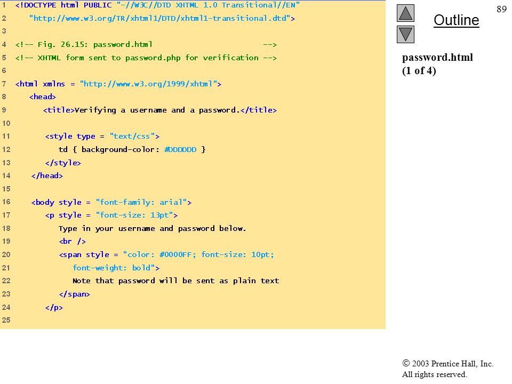
Task: Click the #DDDDDD color value
Action: pyautogui.click(x=181, y=149)
